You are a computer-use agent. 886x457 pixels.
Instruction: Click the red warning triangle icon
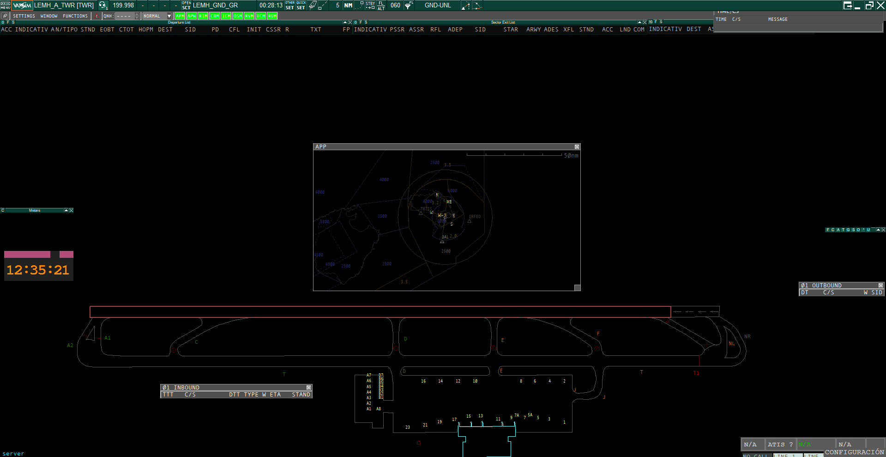tap(96, 16)
